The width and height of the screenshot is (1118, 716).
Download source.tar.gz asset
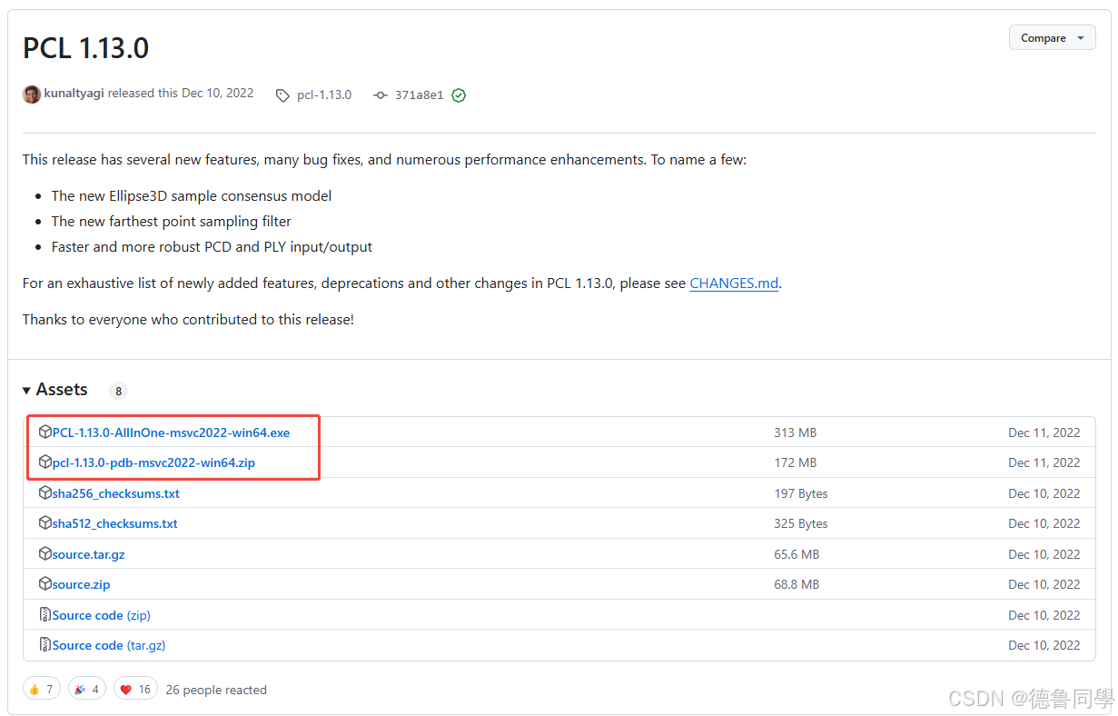pyautogui.click(x=89, y=554)
